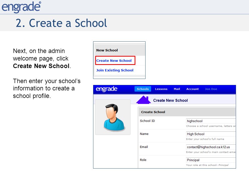Open the Schools tab
Image resolution: width=249 pixels, height=187 pixels.
pos(143,89)
